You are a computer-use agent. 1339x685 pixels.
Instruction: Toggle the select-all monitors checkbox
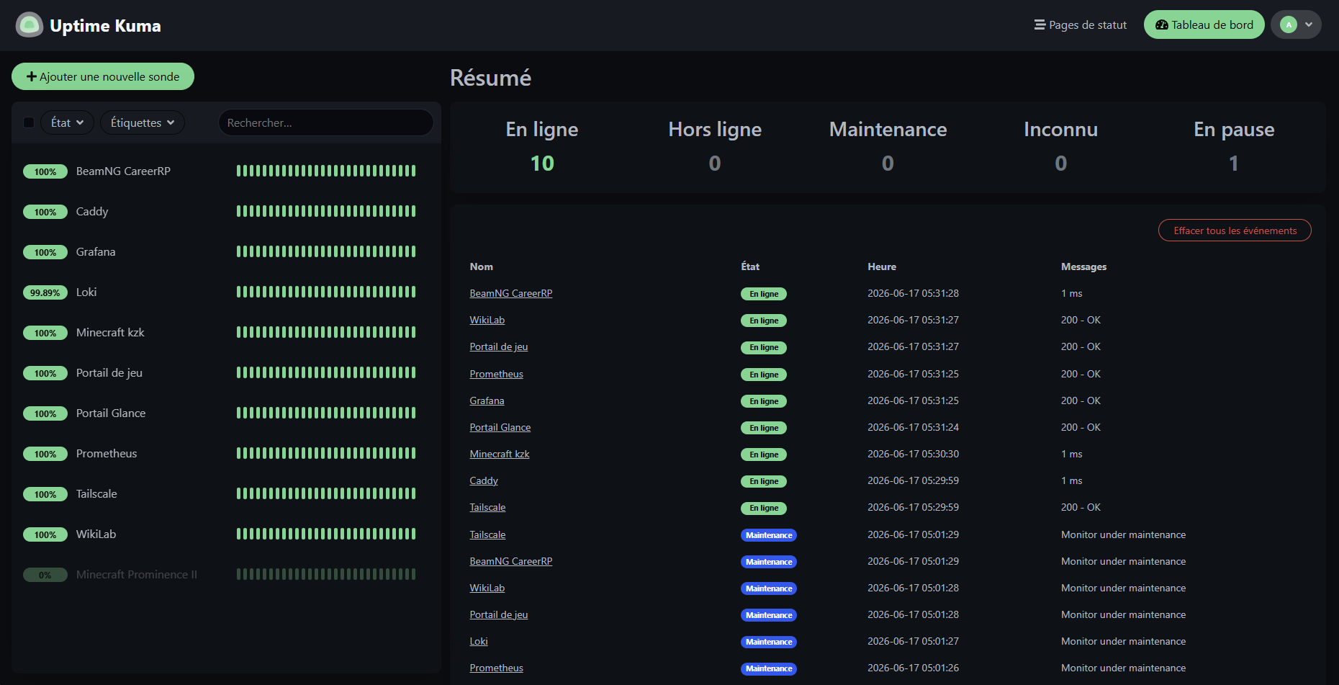point(29,122)
